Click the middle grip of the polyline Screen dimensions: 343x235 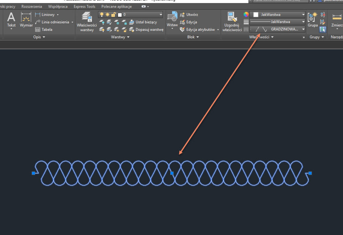point(172,173)
